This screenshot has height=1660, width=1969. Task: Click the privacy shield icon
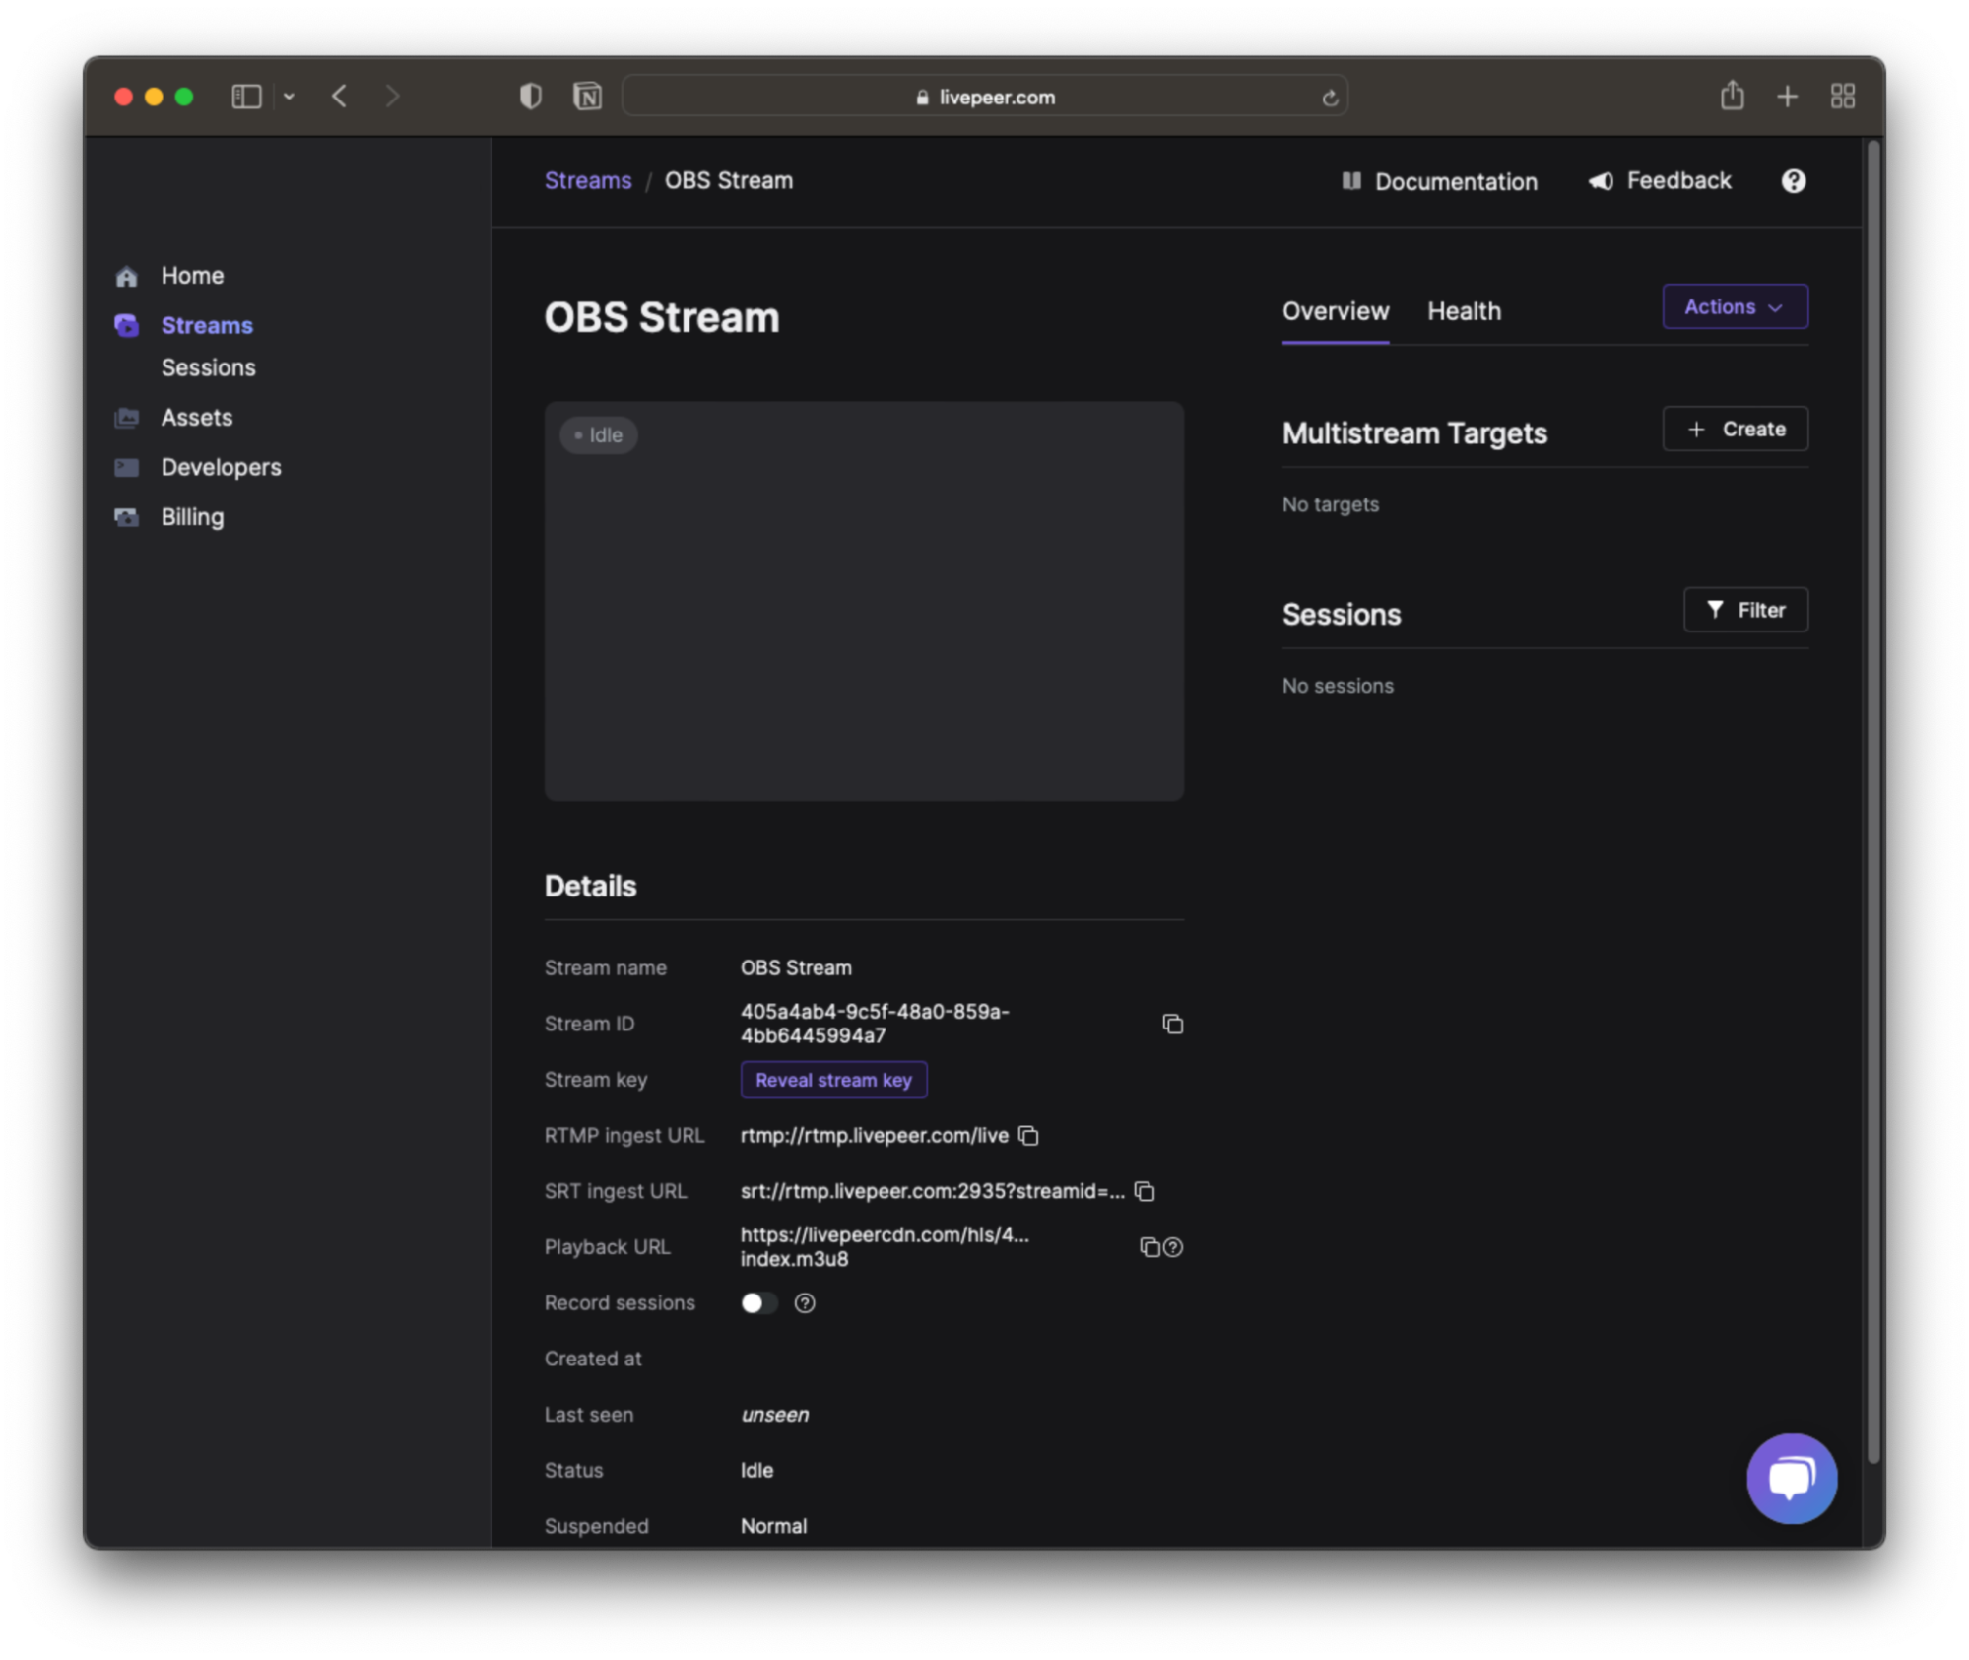click(530, 97)
